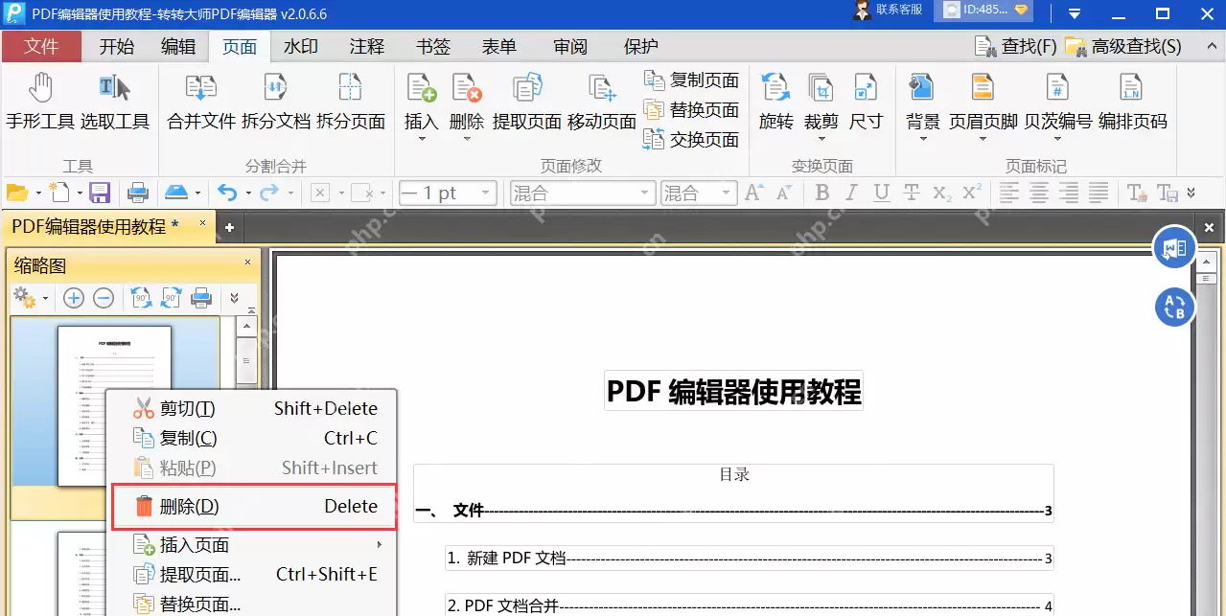Toggle italic text formatting

coord(850,193)
